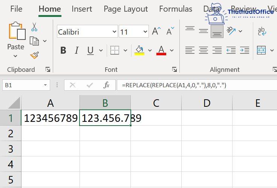Activate the Format Painter brush

[x=35, y=55]
